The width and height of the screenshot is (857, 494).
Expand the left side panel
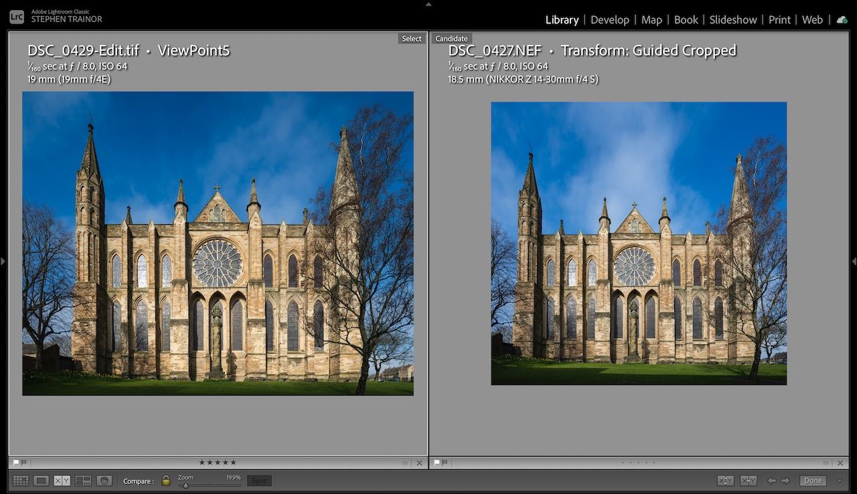pyautogui.click(x=3, y=262)
